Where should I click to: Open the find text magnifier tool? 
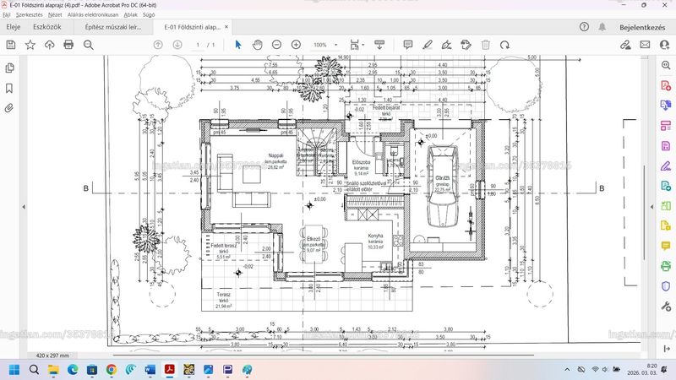[x=89, y=45]
